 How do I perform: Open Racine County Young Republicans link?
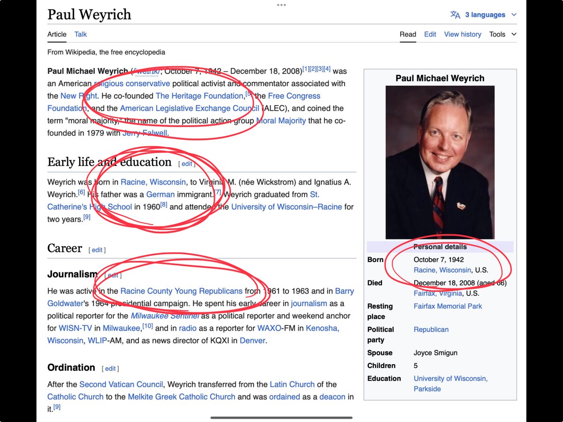pos(182,291)
